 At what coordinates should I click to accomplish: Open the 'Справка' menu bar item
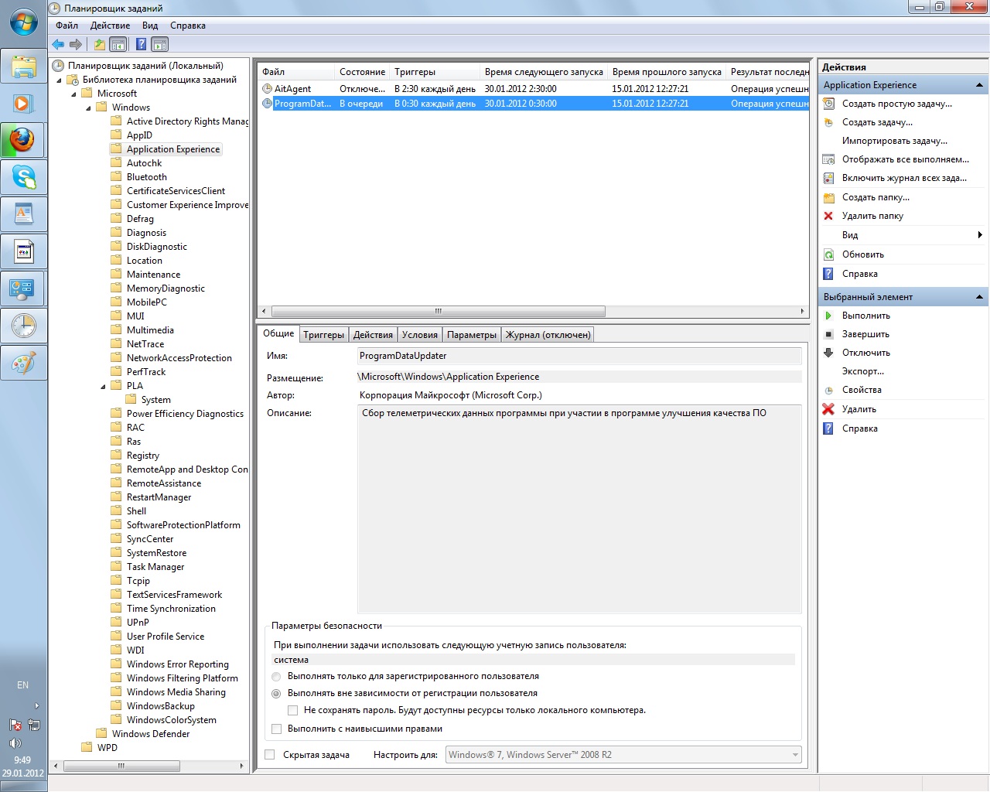(188, 26)
